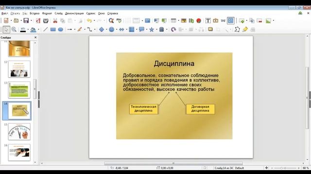
Task: Close the Слайды panel
Action: pos(35,37)
